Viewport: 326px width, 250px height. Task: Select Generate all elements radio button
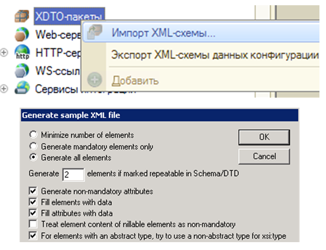33,157
